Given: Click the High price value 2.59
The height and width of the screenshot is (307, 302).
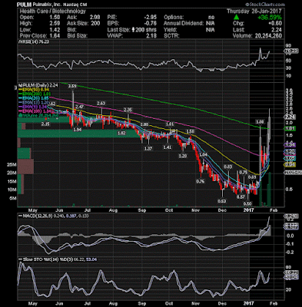Looking at the screenshot, I should 55,23.
